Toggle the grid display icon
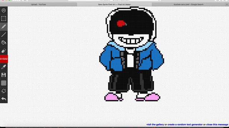 (4, 83)
